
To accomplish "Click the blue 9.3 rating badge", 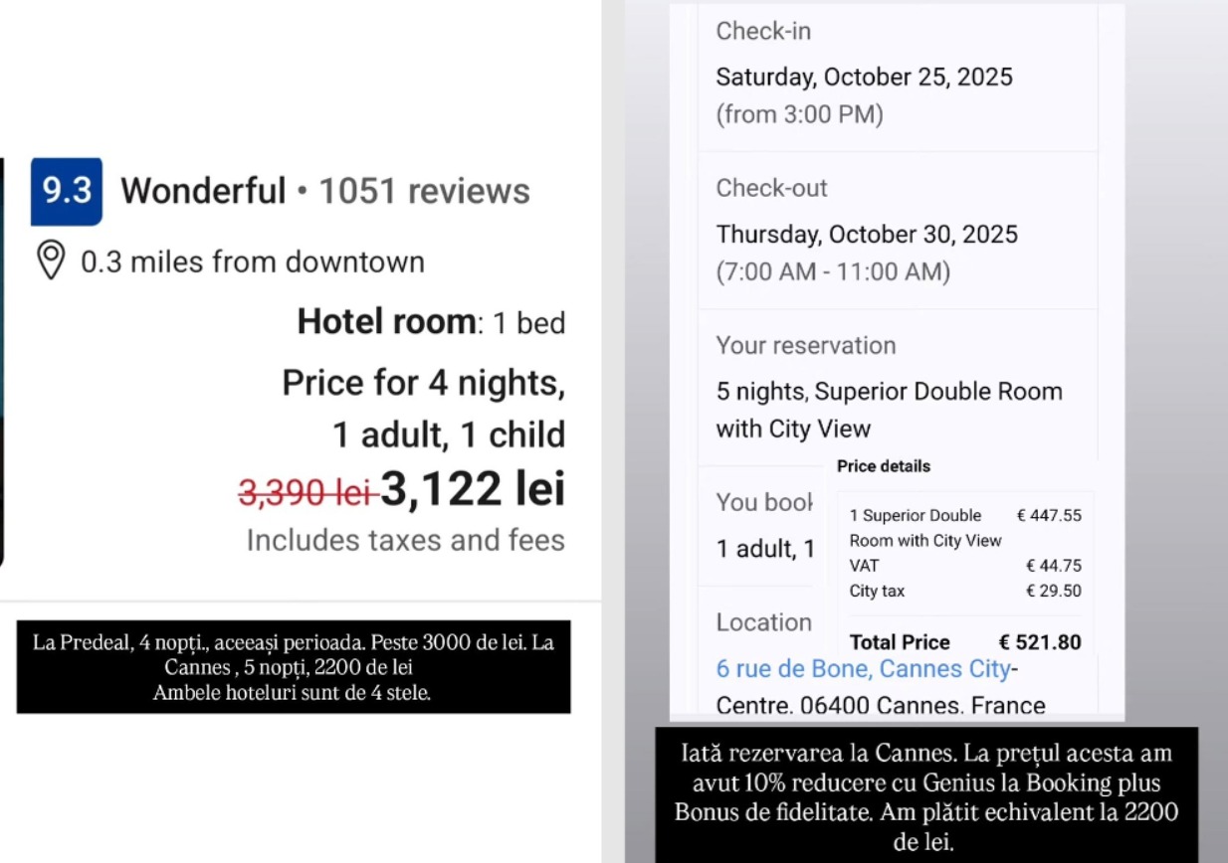I will [x=67, y=191].
